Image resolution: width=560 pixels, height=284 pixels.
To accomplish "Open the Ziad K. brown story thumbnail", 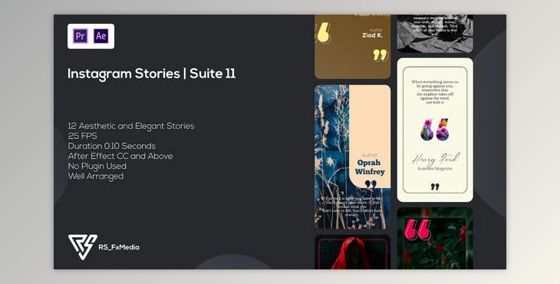I will click(x=353, y=47).
